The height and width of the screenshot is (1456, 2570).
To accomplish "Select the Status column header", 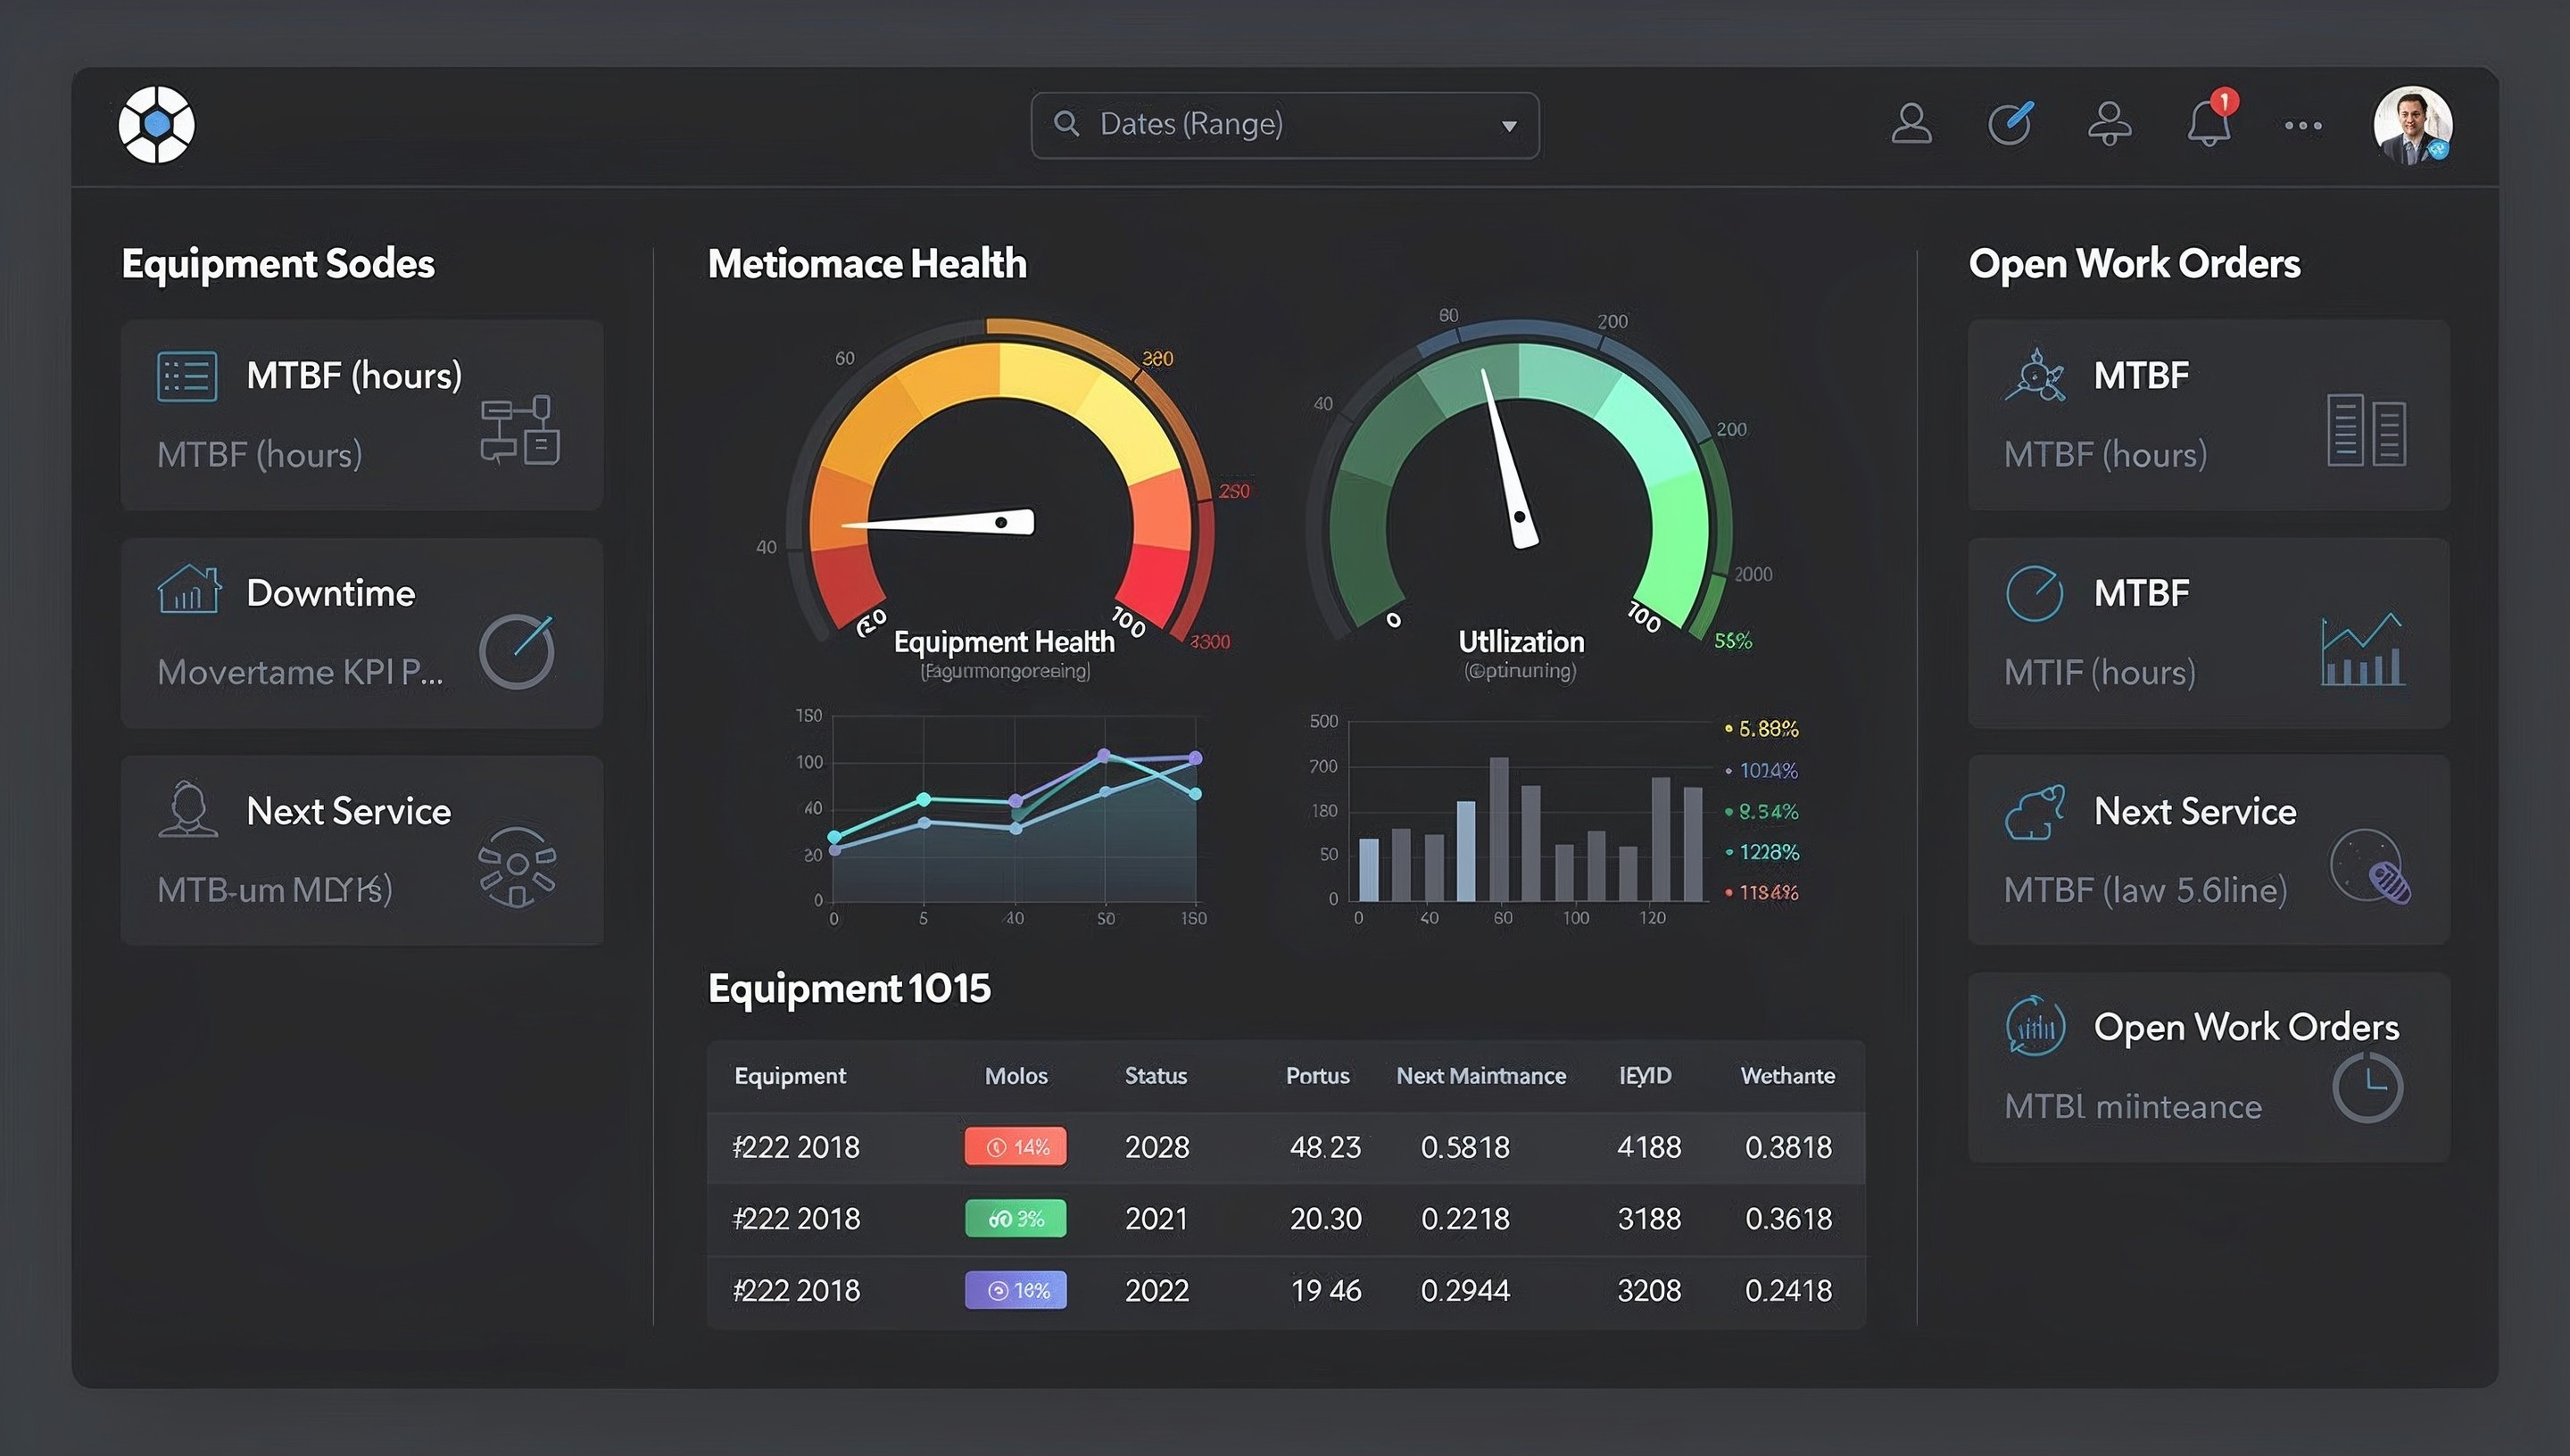I will click(x=1155, y=1075).
